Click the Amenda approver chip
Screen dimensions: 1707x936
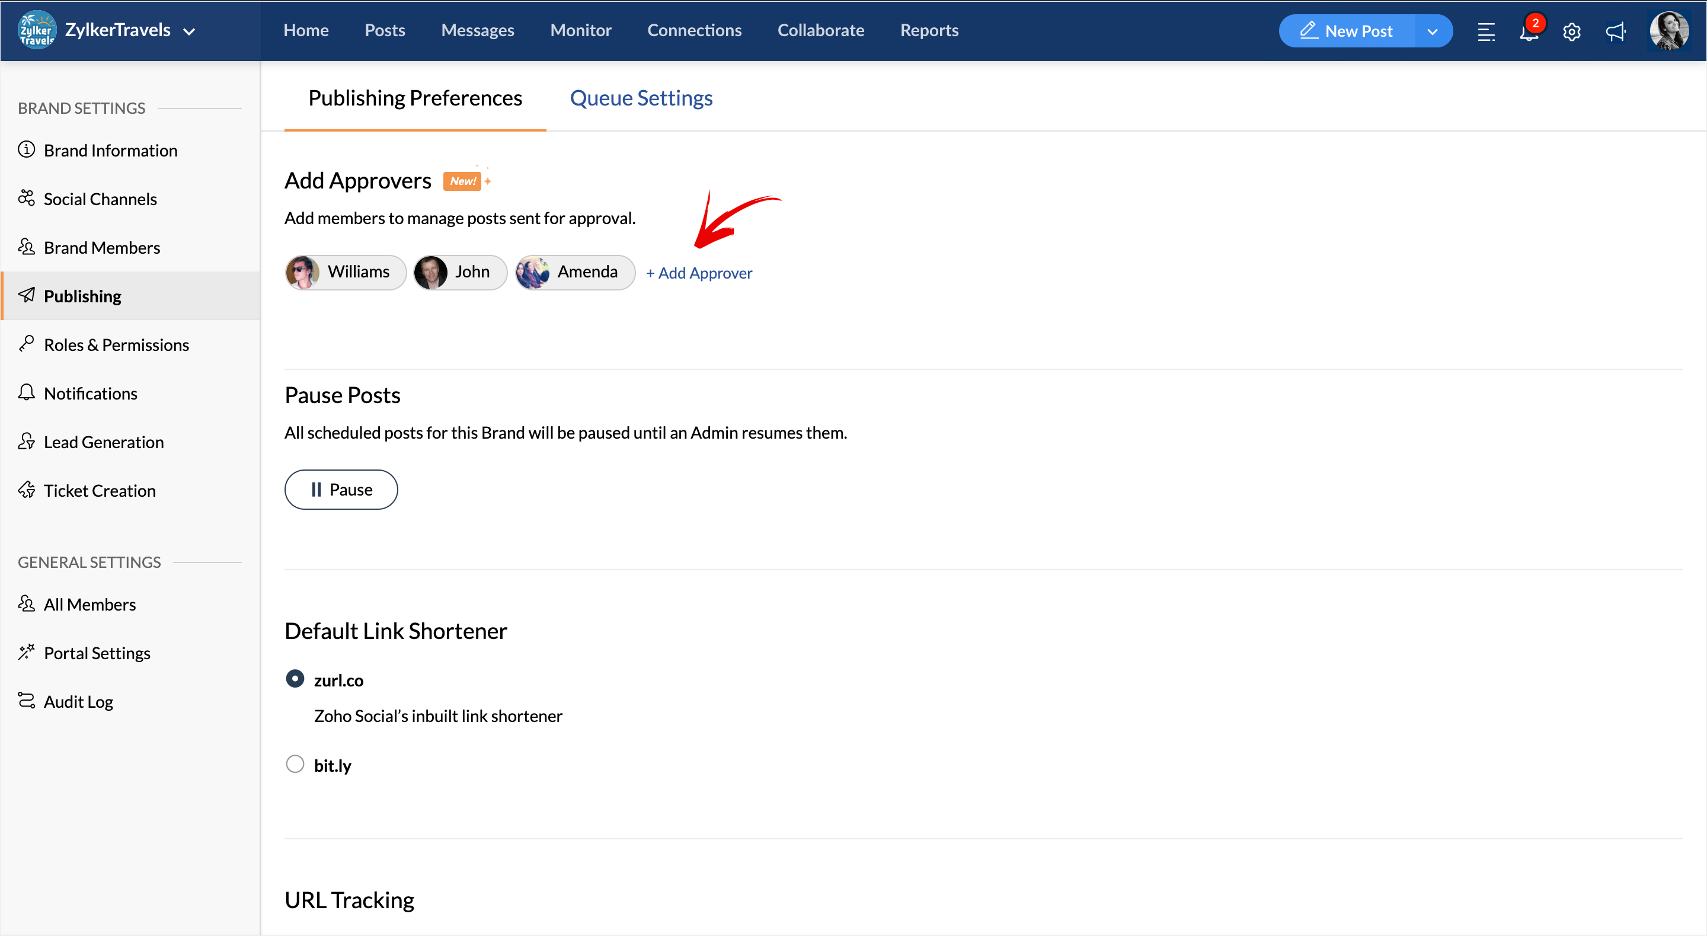[574, 273]
